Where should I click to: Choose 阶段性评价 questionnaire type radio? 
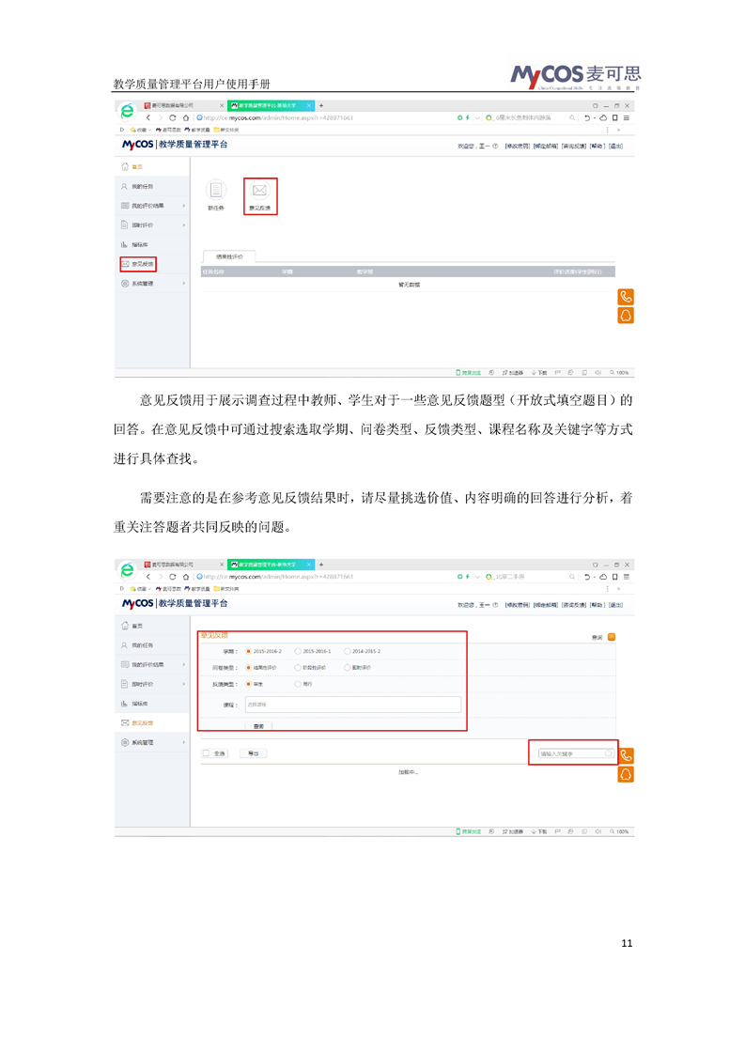point(298,668)
